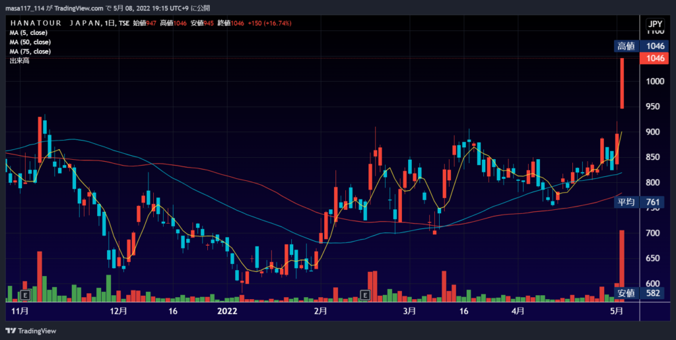Viewport: 676px width, 340px height.
Task: Click the 1000 price axis label
Action: pyautogui.click(x=656, y=81)
